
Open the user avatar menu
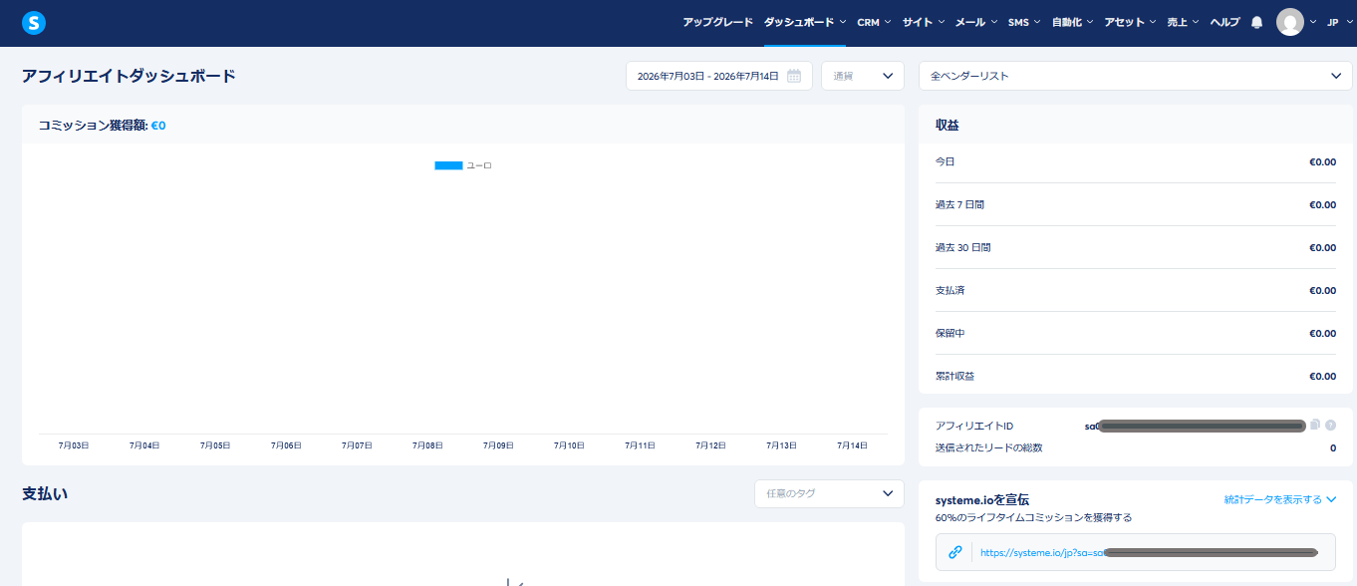point(1290,22)
